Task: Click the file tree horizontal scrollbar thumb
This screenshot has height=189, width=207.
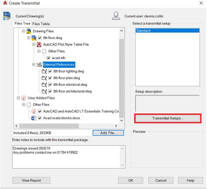Action: tap(49, 126)
